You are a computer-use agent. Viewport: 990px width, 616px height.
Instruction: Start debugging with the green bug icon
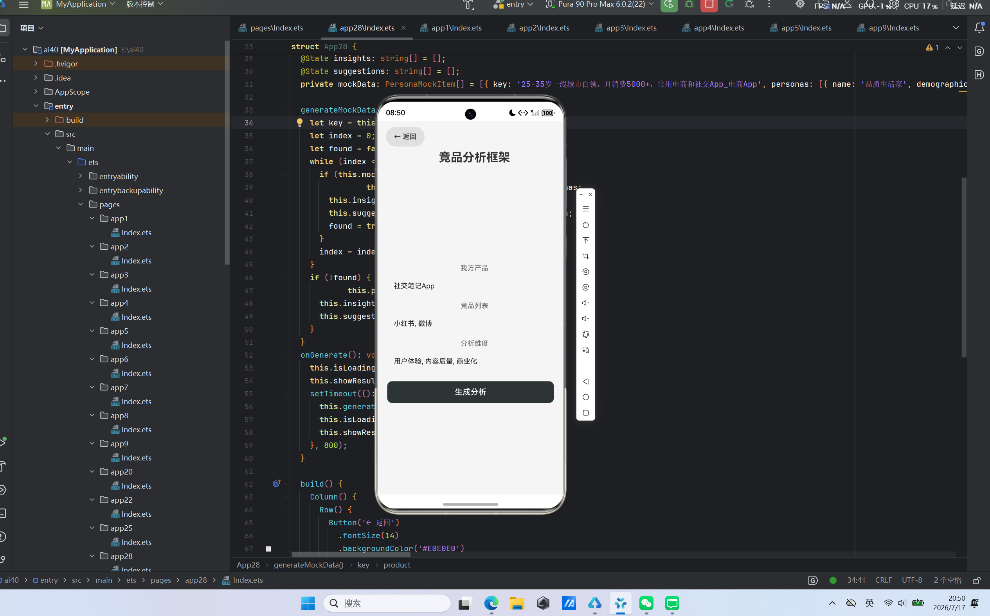coord(689,4)
